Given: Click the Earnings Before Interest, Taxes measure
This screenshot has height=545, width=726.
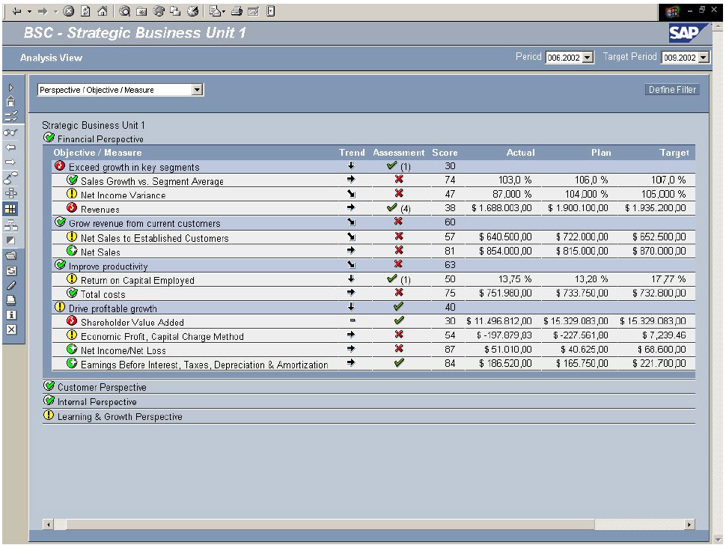Looking at the screenshot, I should coord(204,365).
